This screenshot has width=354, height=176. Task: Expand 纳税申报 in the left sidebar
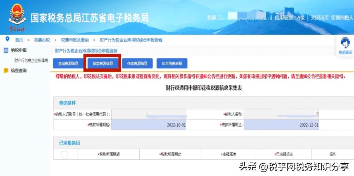pos(19,51)
